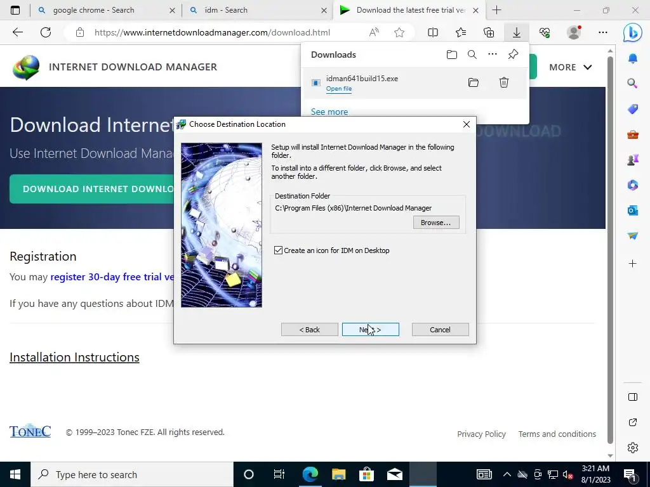Switch to google chrome - Search tab

point(93,10)
